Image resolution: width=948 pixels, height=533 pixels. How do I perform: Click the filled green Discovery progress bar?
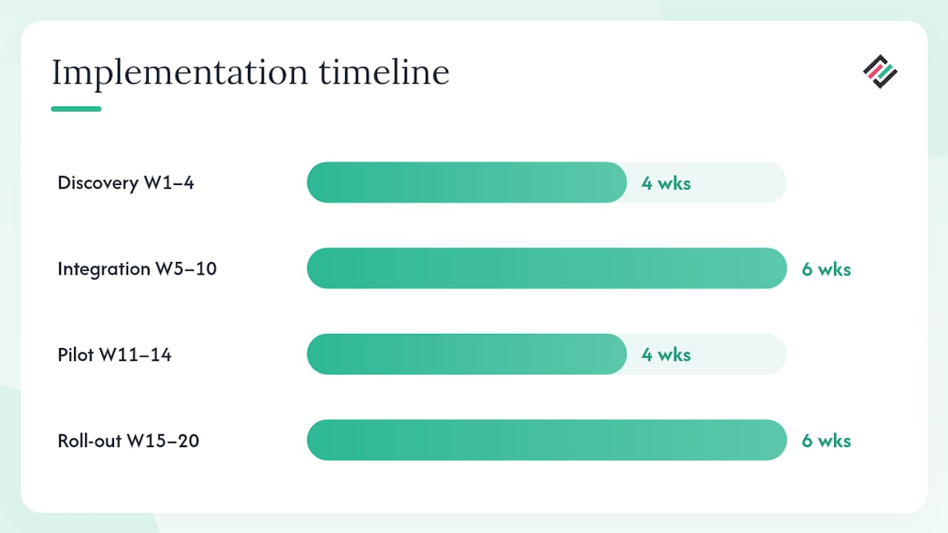click(467, 182)
